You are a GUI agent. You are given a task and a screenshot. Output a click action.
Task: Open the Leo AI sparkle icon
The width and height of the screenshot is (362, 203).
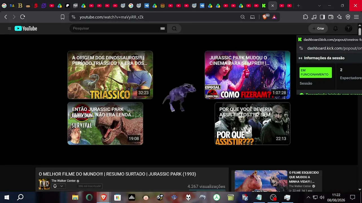click(x=339, y=17)
